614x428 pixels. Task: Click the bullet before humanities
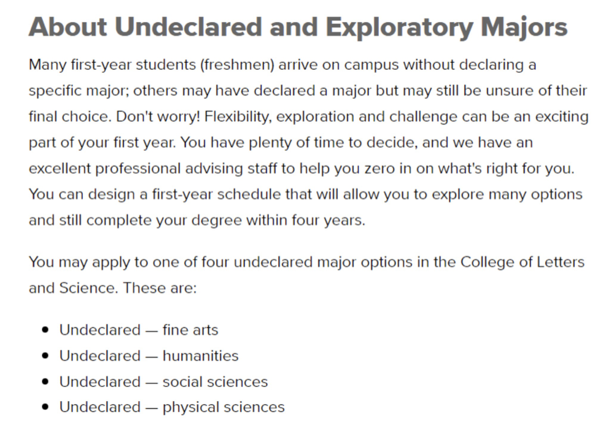[x=45, y=356]
